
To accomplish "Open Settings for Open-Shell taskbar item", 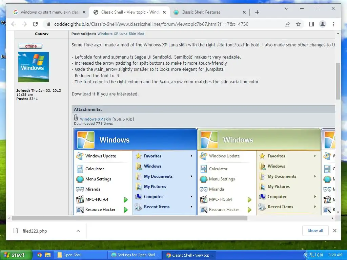I will [x=135, y=255].
